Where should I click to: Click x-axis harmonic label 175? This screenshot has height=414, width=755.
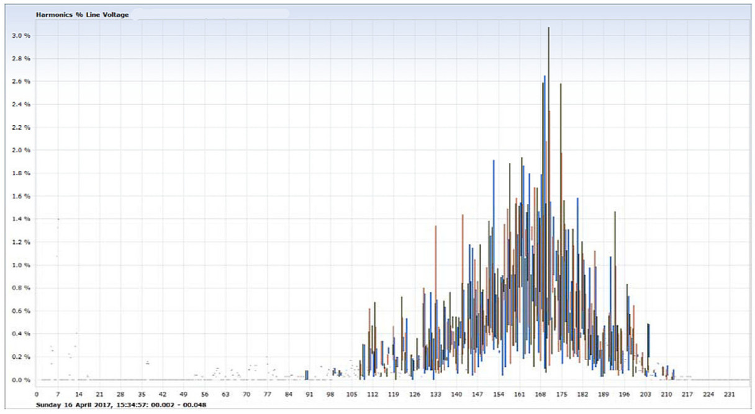tap(562, 394)
